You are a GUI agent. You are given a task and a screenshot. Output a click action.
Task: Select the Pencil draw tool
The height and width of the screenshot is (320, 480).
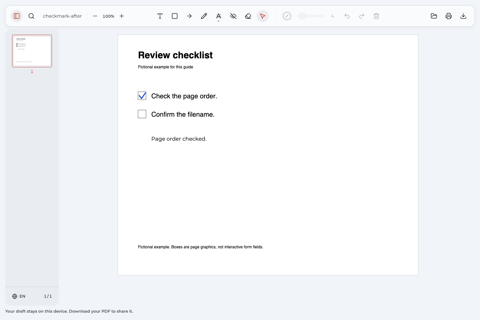point(204,16)
